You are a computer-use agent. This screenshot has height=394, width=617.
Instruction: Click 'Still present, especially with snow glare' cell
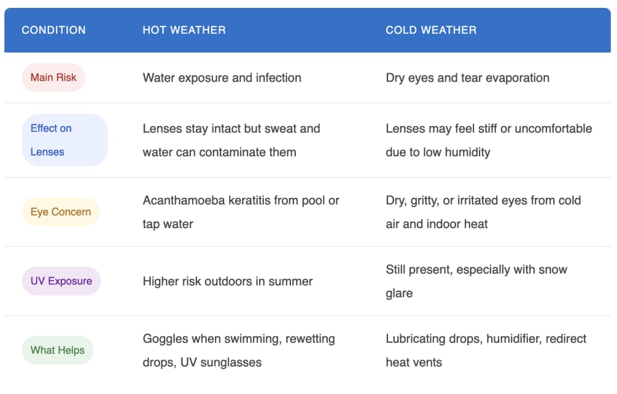(x=476, y=281)
